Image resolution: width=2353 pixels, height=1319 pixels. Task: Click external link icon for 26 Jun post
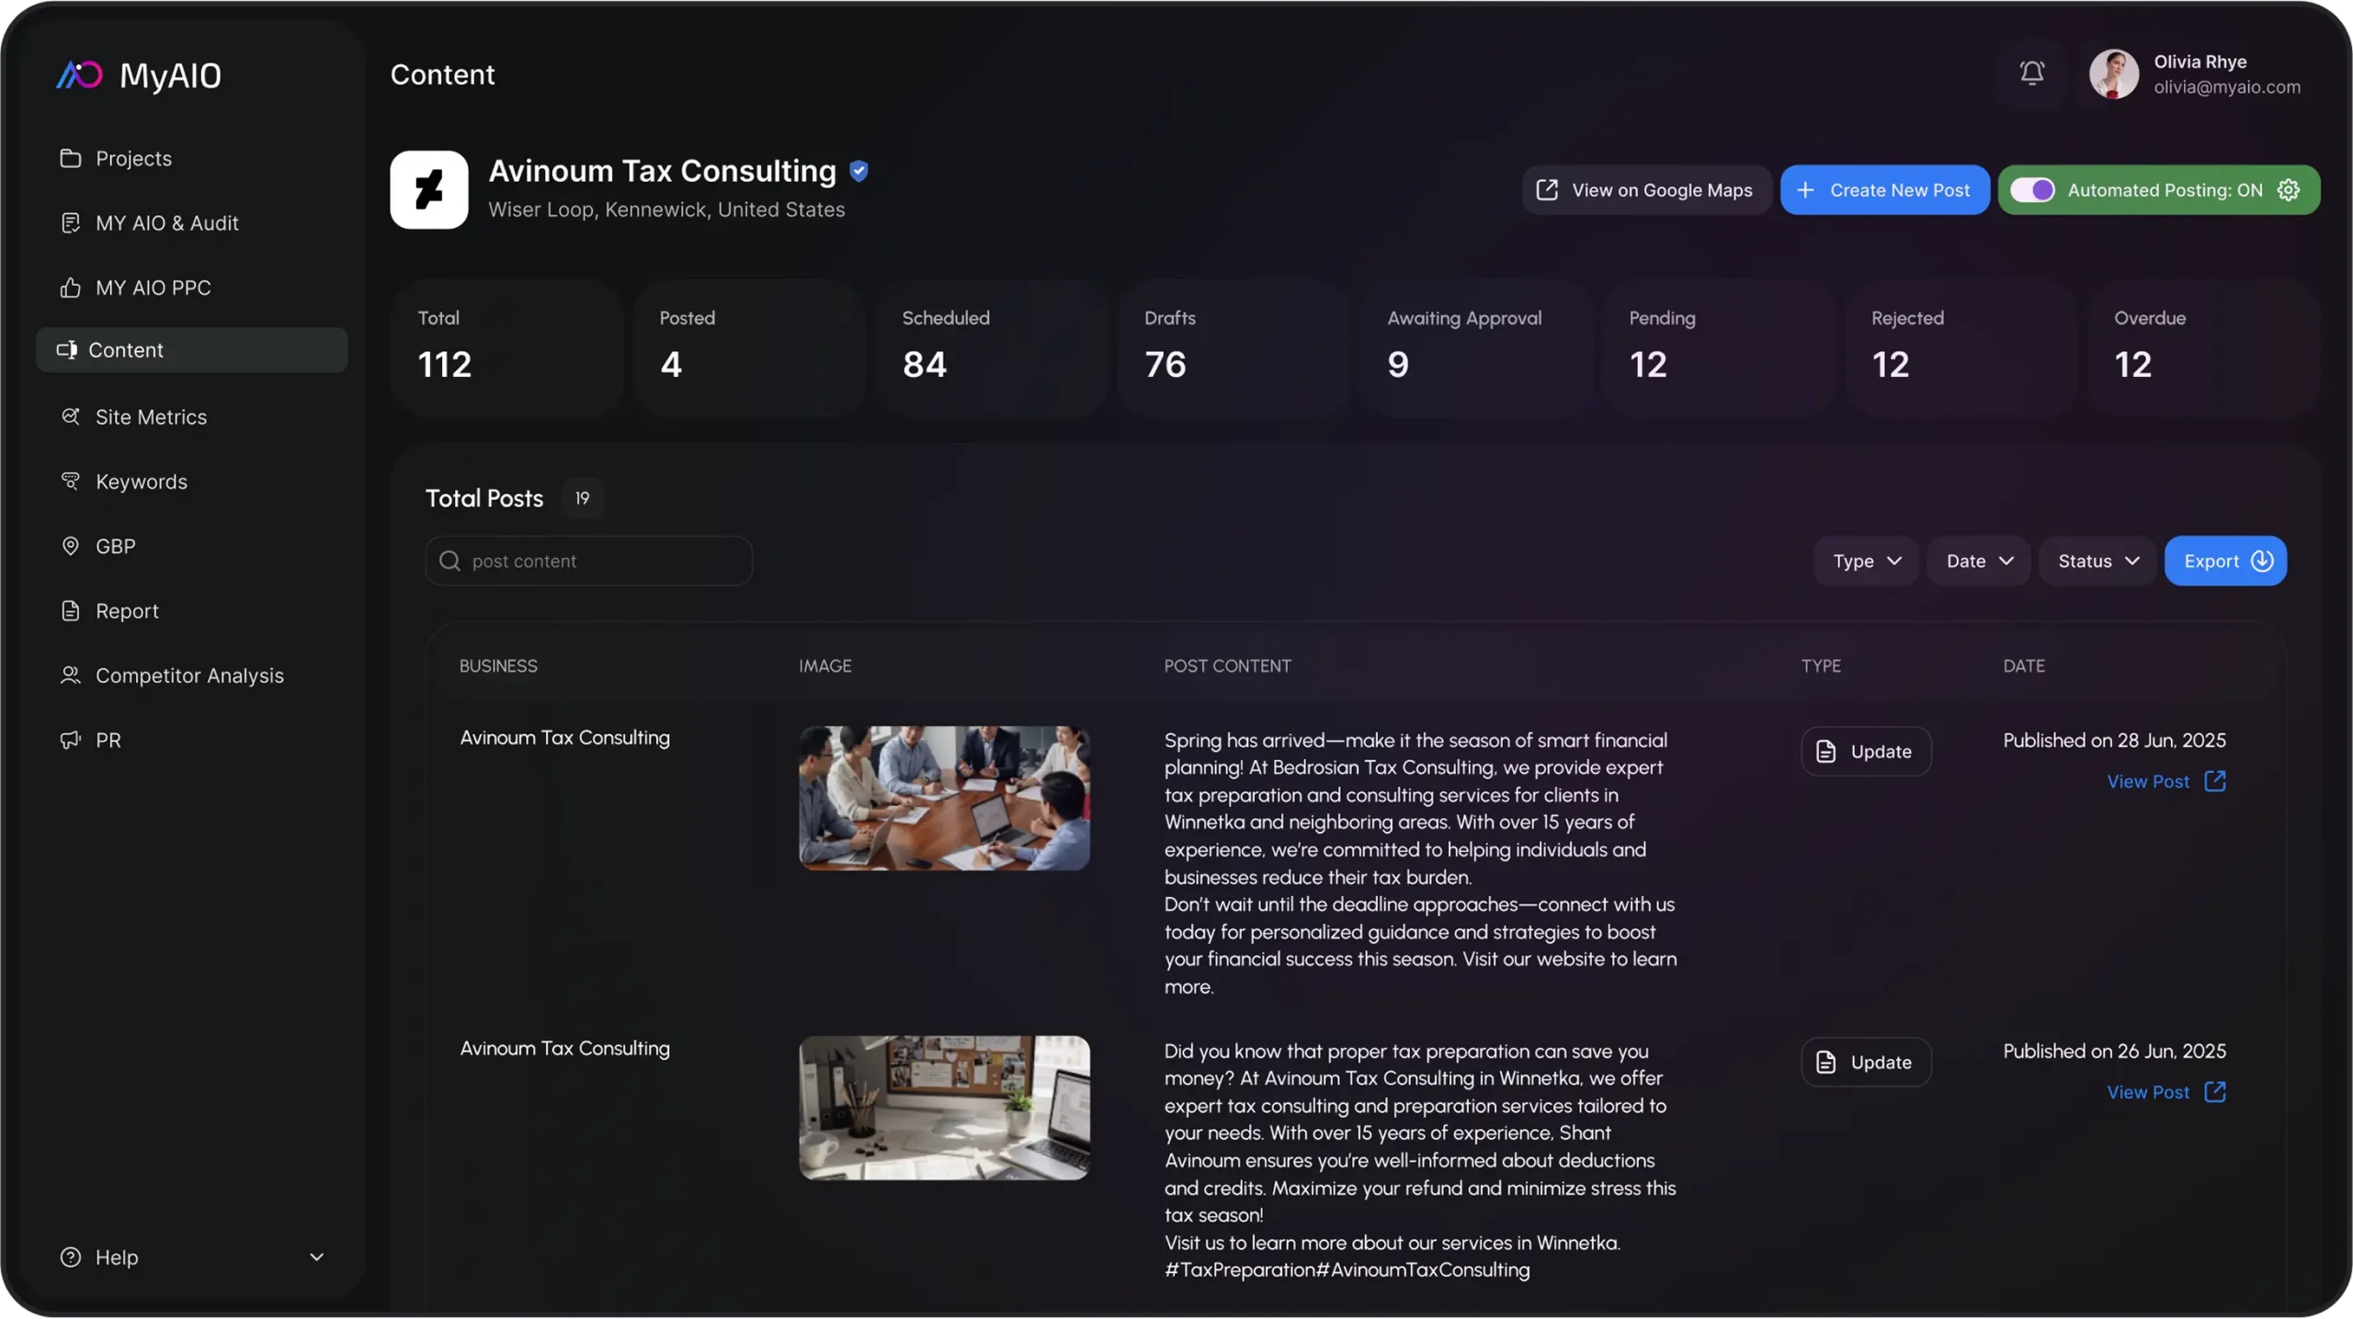(x=2215, y=1092)
